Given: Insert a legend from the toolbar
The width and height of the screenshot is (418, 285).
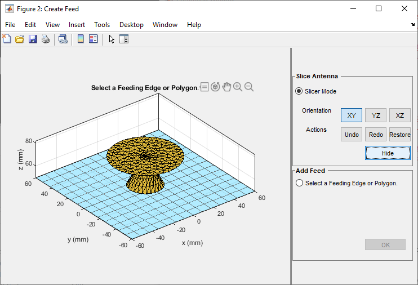Looking at the screenshot, I should coord(94,39).
